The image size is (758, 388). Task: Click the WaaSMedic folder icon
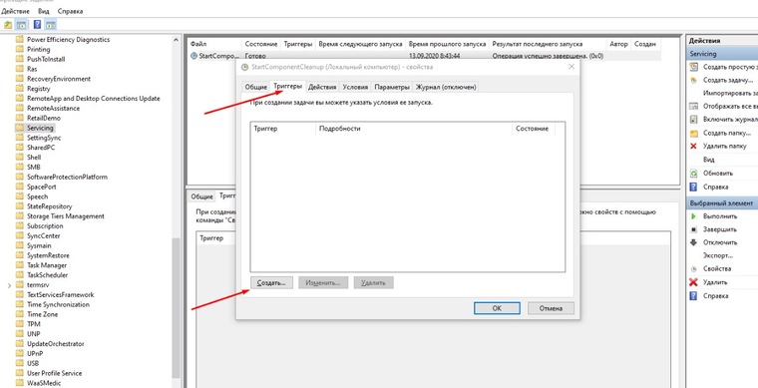tap(19, 383)
